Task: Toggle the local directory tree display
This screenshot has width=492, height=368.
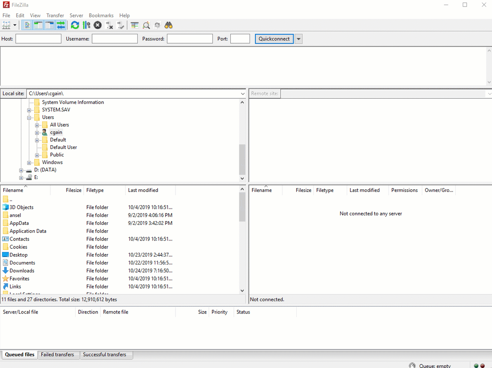Action: [38, 25]
